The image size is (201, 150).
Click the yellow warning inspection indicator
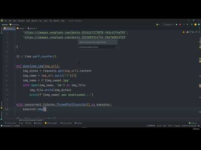(x=183, y=32)
